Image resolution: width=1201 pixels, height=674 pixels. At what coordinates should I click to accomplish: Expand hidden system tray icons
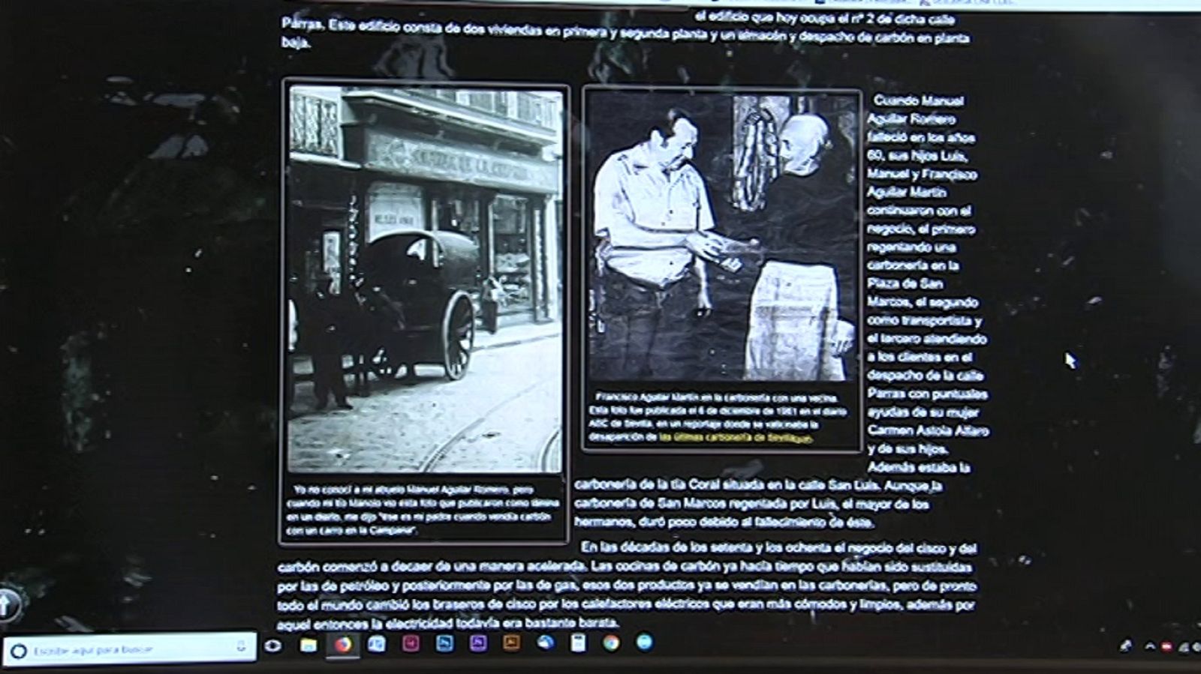(1149, 646)
